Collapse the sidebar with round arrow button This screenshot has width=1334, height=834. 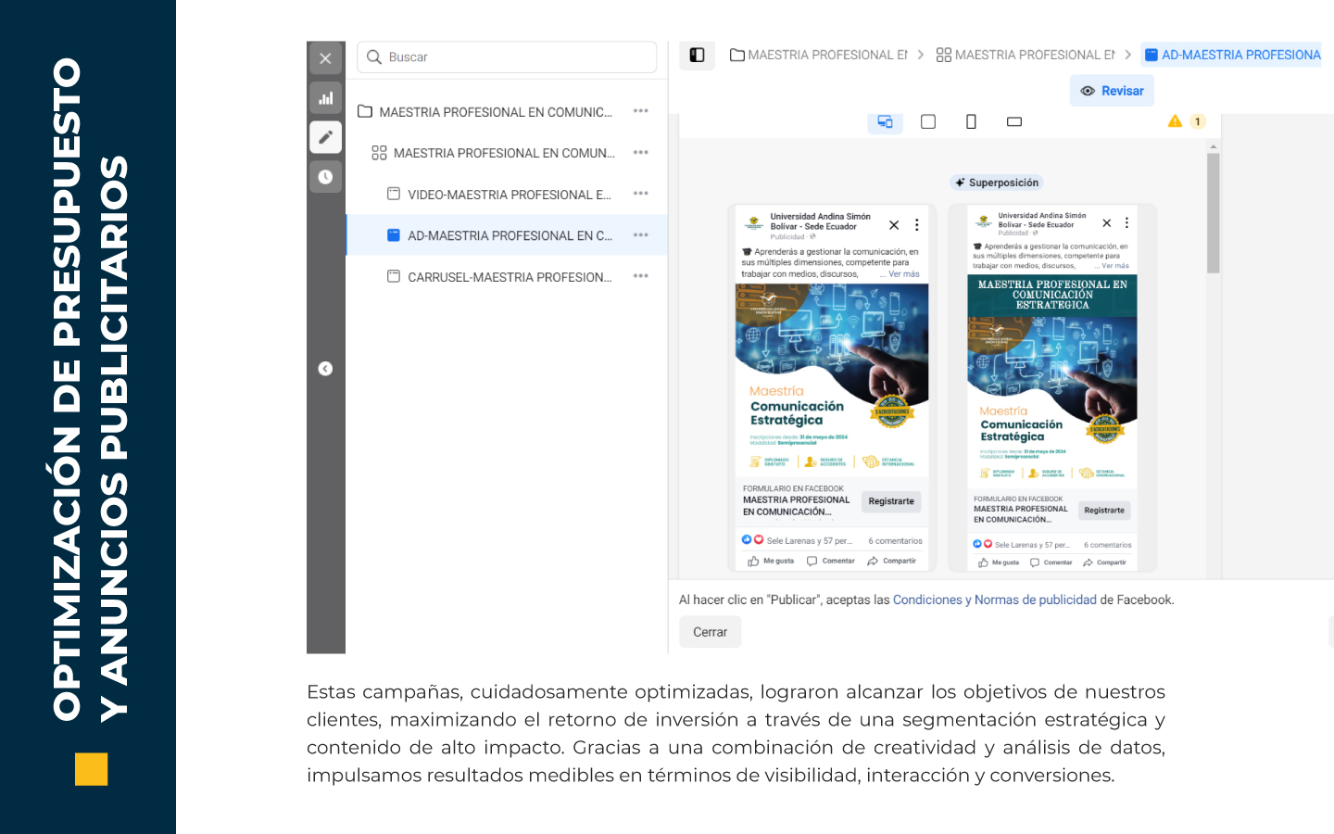[x=325, y=369]
